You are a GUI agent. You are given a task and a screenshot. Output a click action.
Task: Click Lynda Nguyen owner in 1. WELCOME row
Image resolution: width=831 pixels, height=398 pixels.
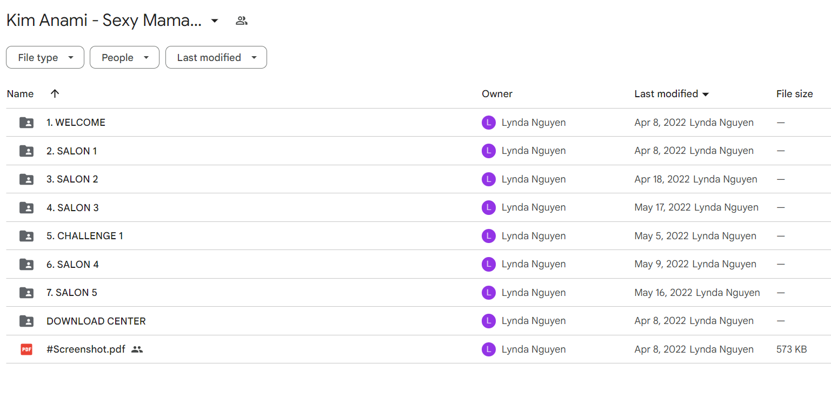tap(534, 123)
